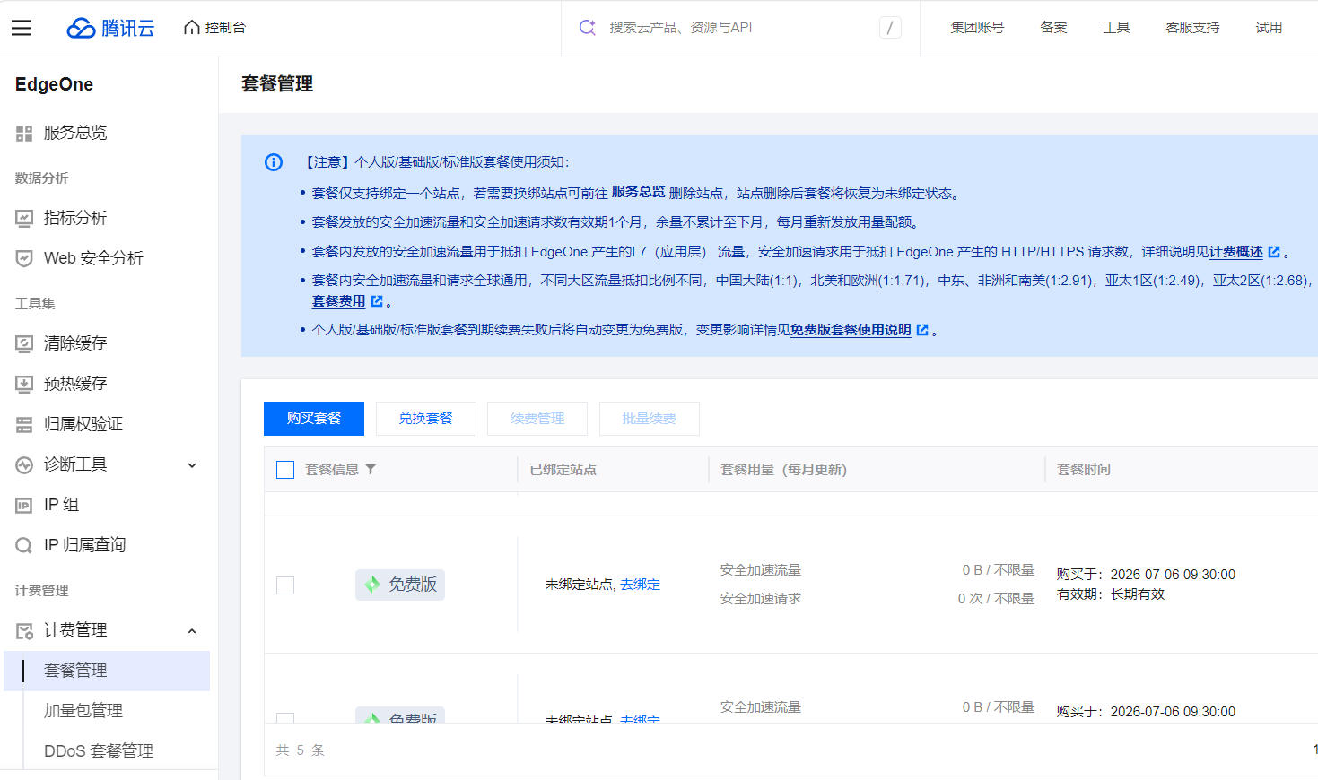Open 工具 in top navigation
This screenshot has width=1318, height=780.
click(1116, 28)
